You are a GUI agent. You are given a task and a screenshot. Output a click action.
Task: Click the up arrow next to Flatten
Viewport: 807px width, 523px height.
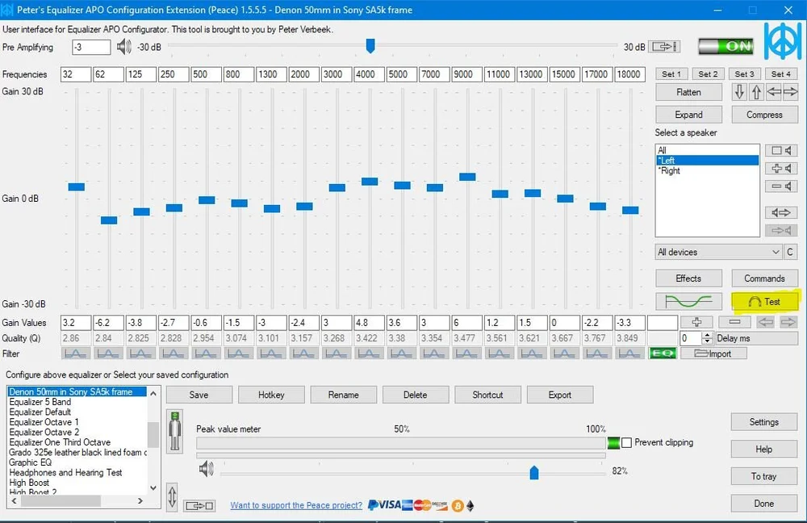pos(756,92)
